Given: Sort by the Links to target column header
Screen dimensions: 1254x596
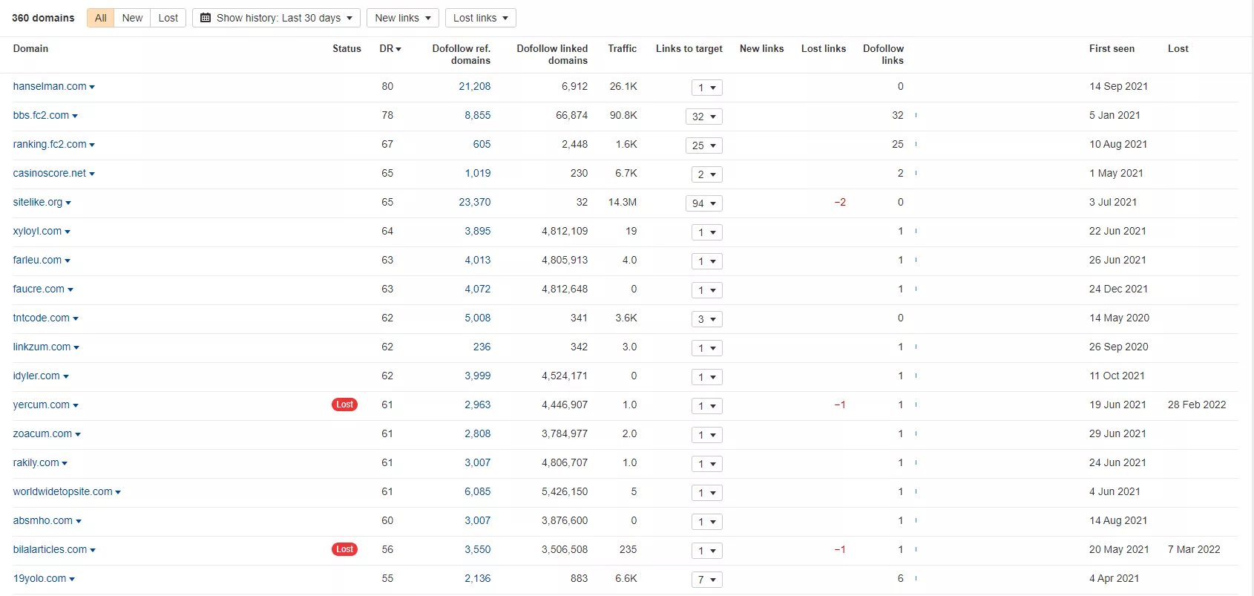Looking at the screenshot, I should [689, 49].
